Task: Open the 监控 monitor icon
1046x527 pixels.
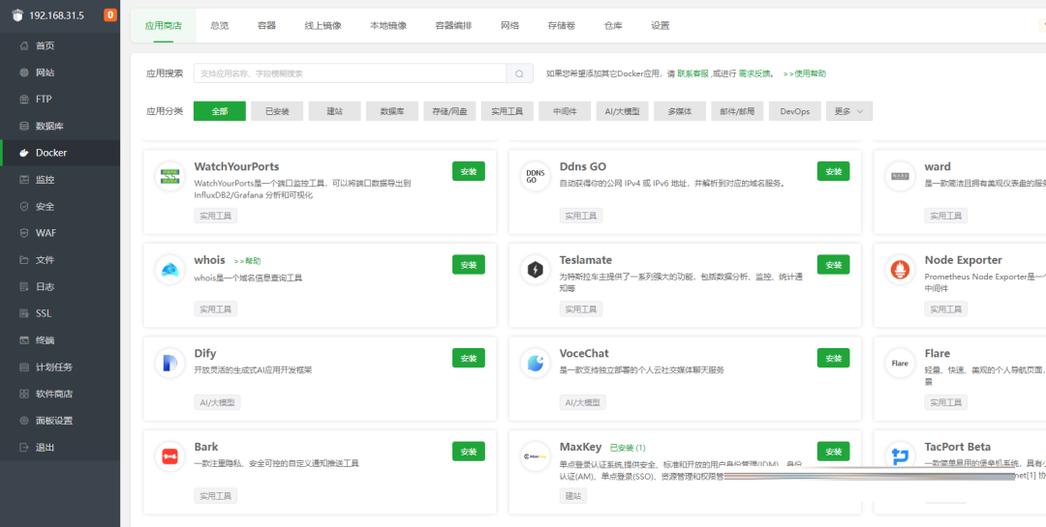Action: click(24, 180)
